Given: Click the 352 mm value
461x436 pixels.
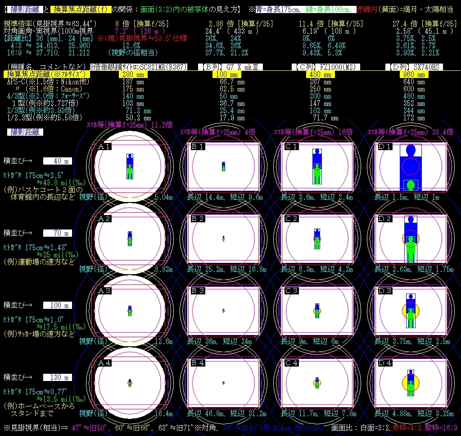Looking at the screenshot, I should (414, 103).
